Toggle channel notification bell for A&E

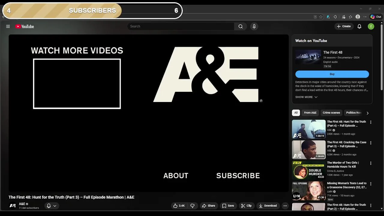pyautogui.click(x=49, y=205)
